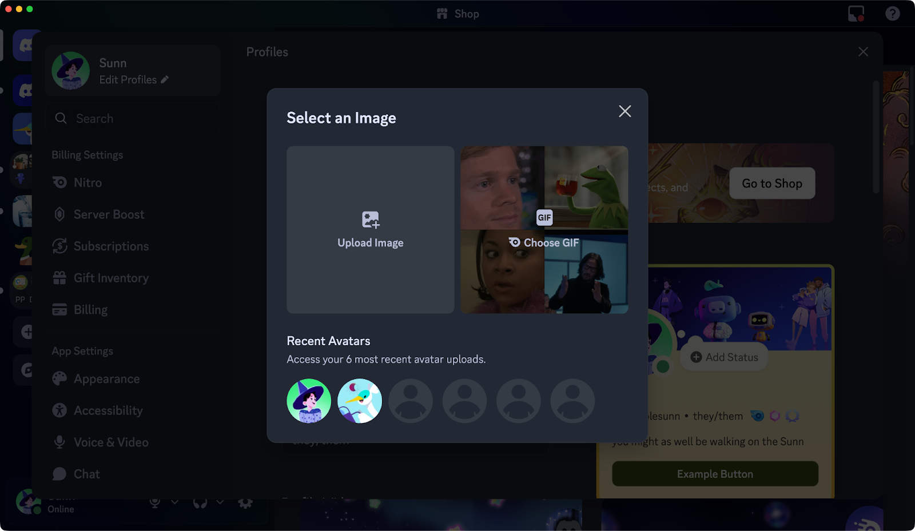Select the witch-hat recent avatar

click(x=309, y=401)
